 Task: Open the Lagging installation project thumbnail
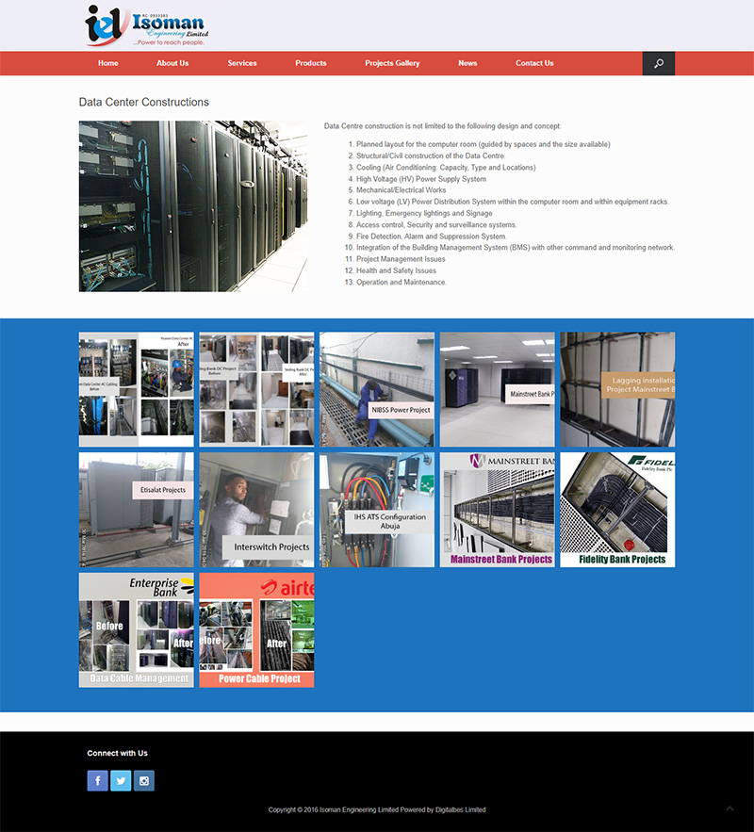point(617,389)
